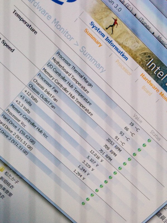
Task: Click the Value column header
Action: [x=137, y=118]
